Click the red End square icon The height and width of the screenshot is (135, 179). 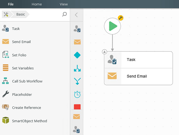(77, 107)
